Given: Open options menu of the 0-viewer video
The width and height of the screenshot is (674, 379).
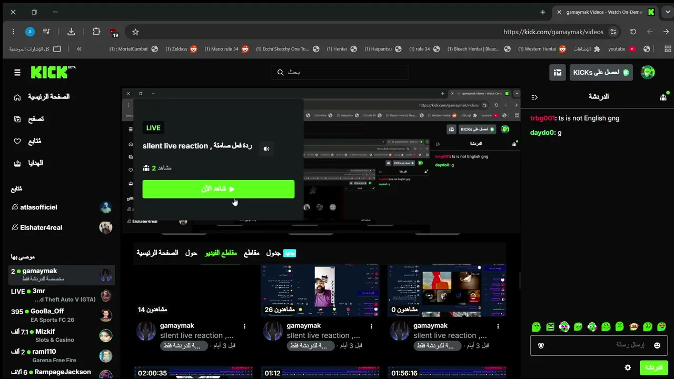Looking at the screenshot, I should click(x=498, y=326).
